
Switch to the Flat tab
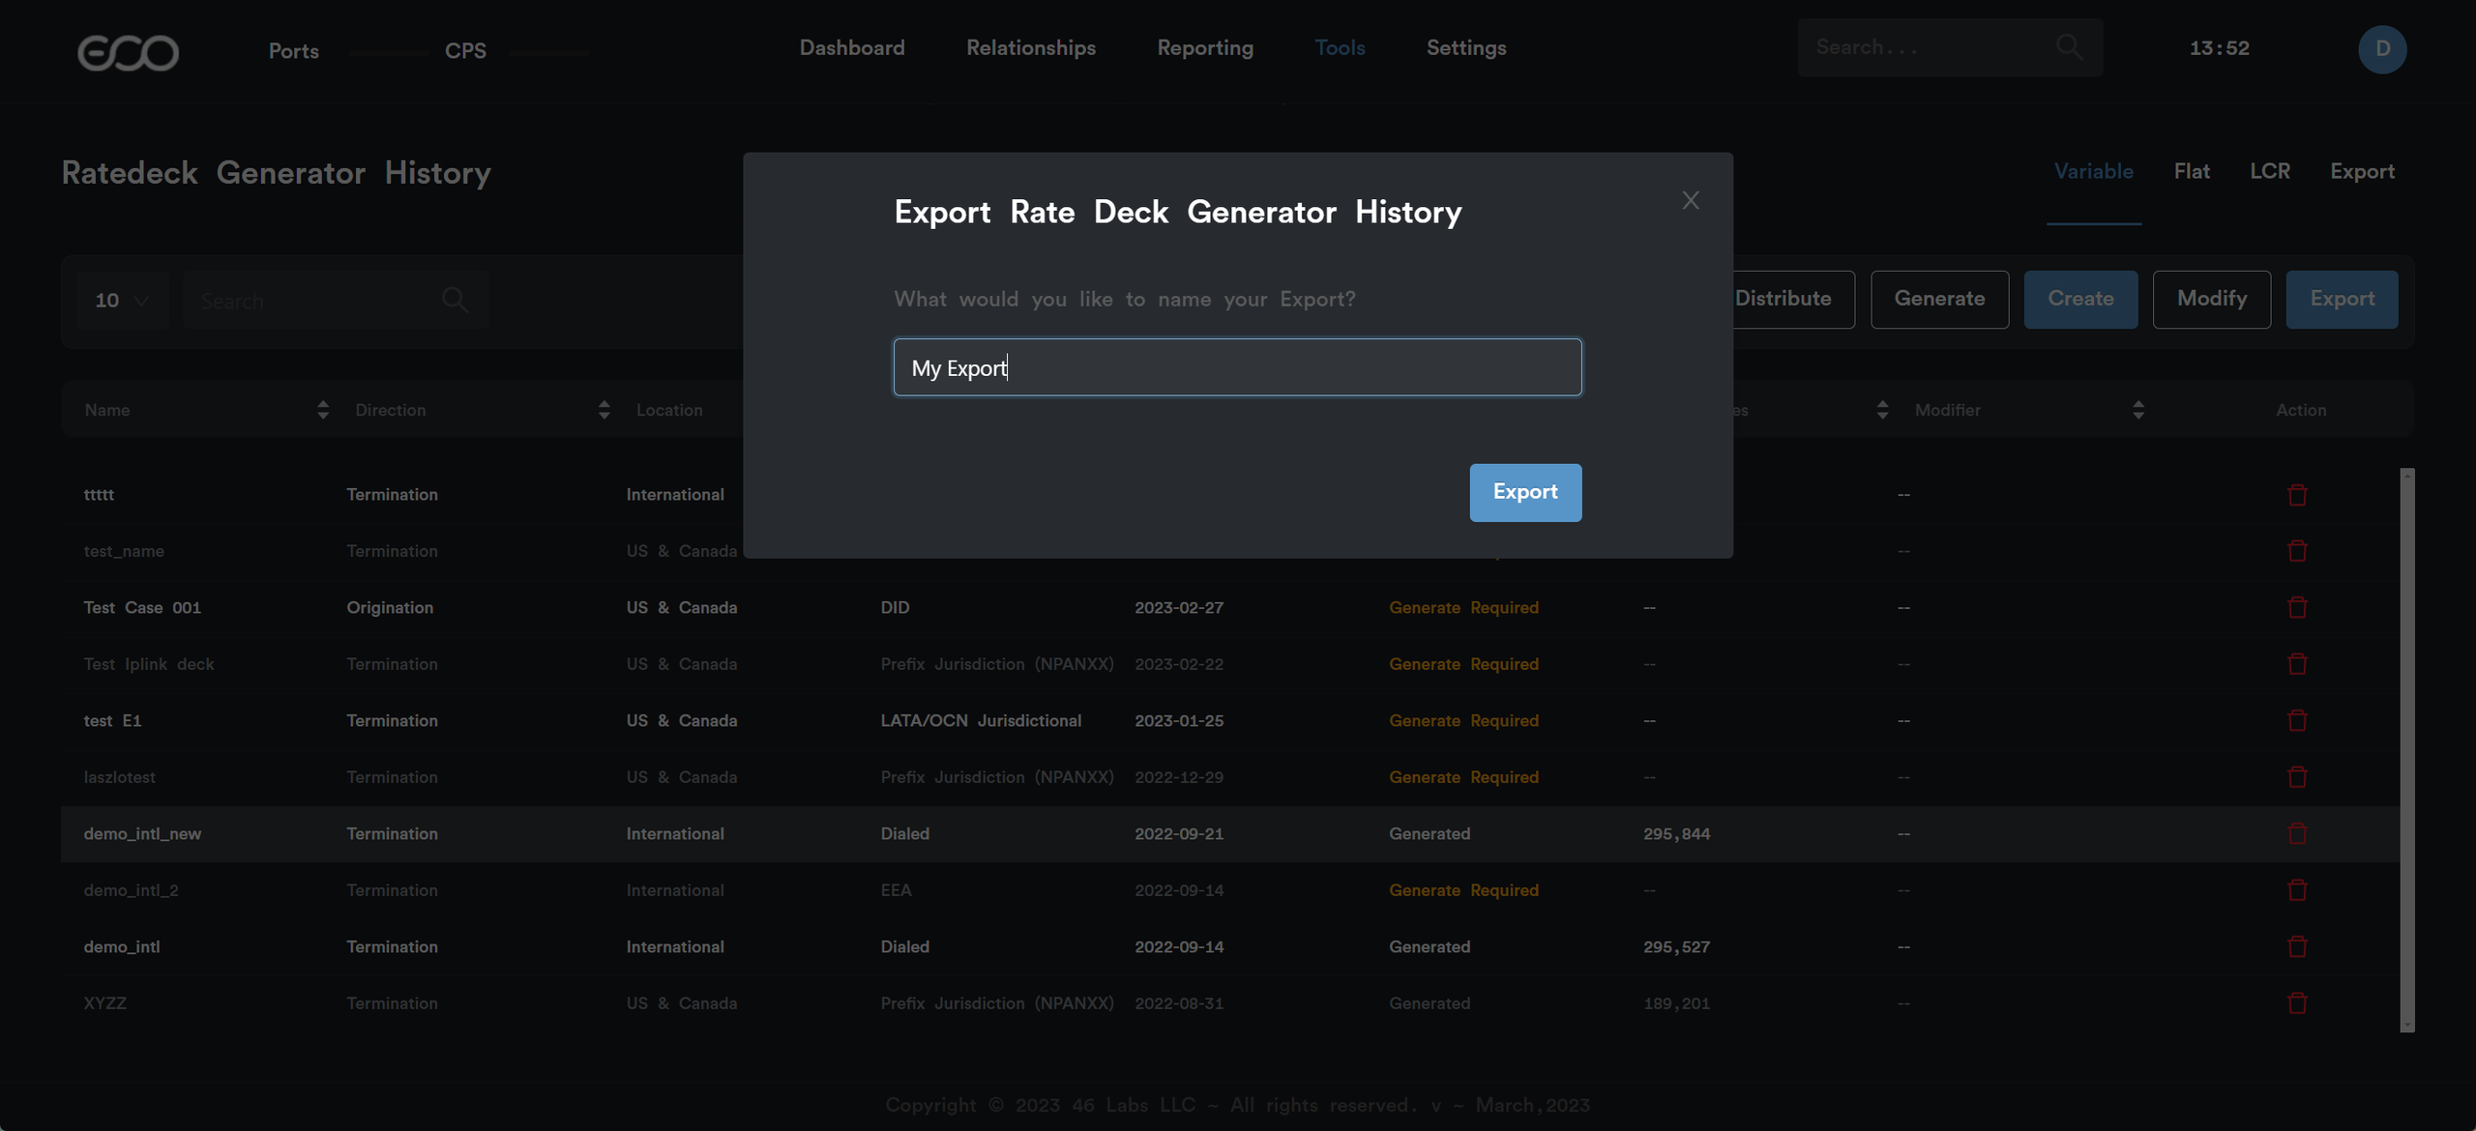click(2191, 172)
